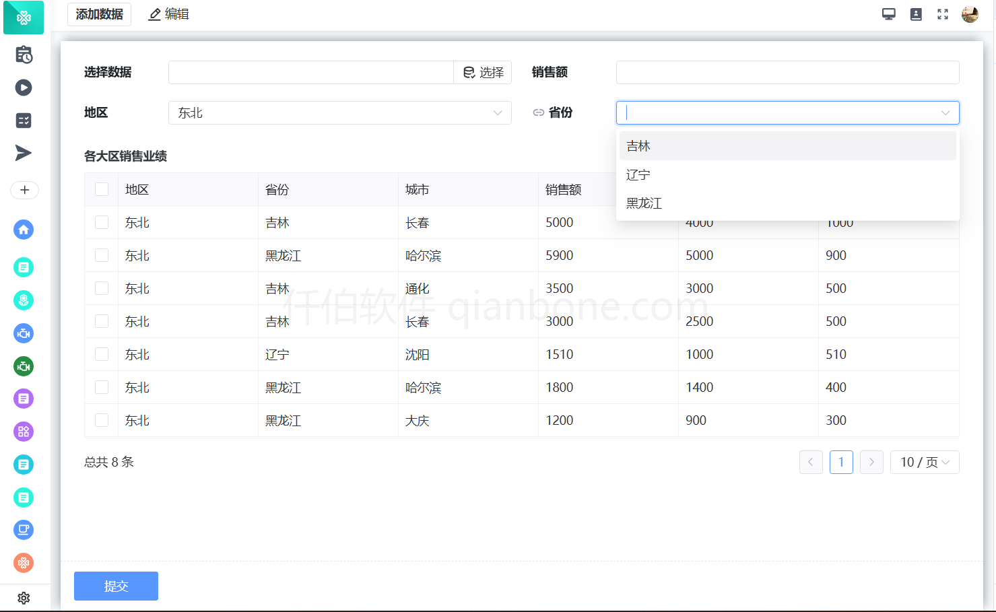Click the monitor display icon in top bar

coord(888,13)
